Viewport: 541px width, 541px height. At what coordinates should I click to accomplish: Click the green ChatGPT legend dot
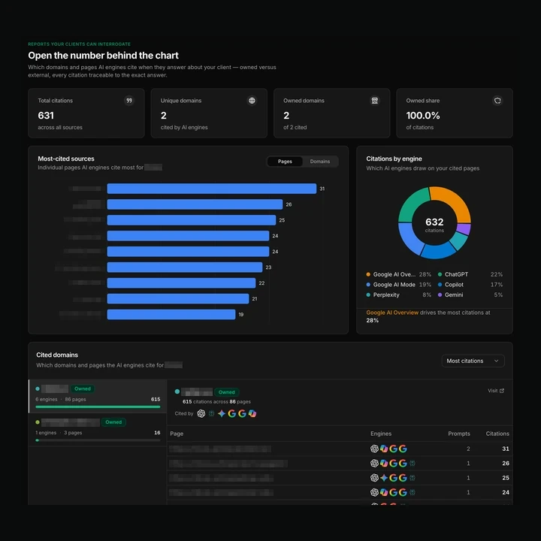pyautogui.click(x=440, y=275)
